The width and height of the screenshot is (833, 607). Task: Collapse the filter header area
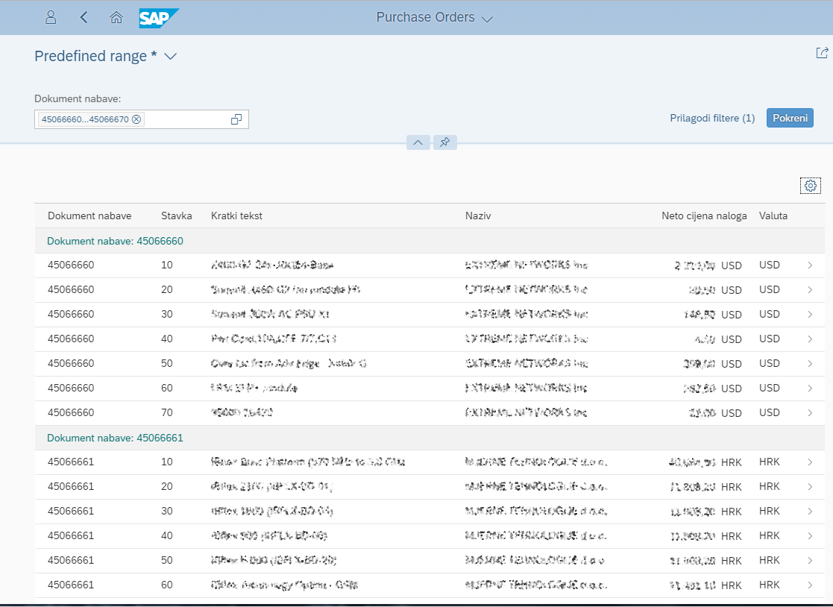coord(418,142)
